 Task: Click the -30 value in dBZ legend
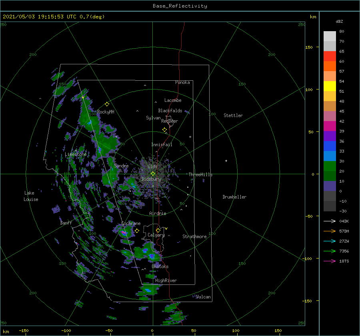point(343,211)
